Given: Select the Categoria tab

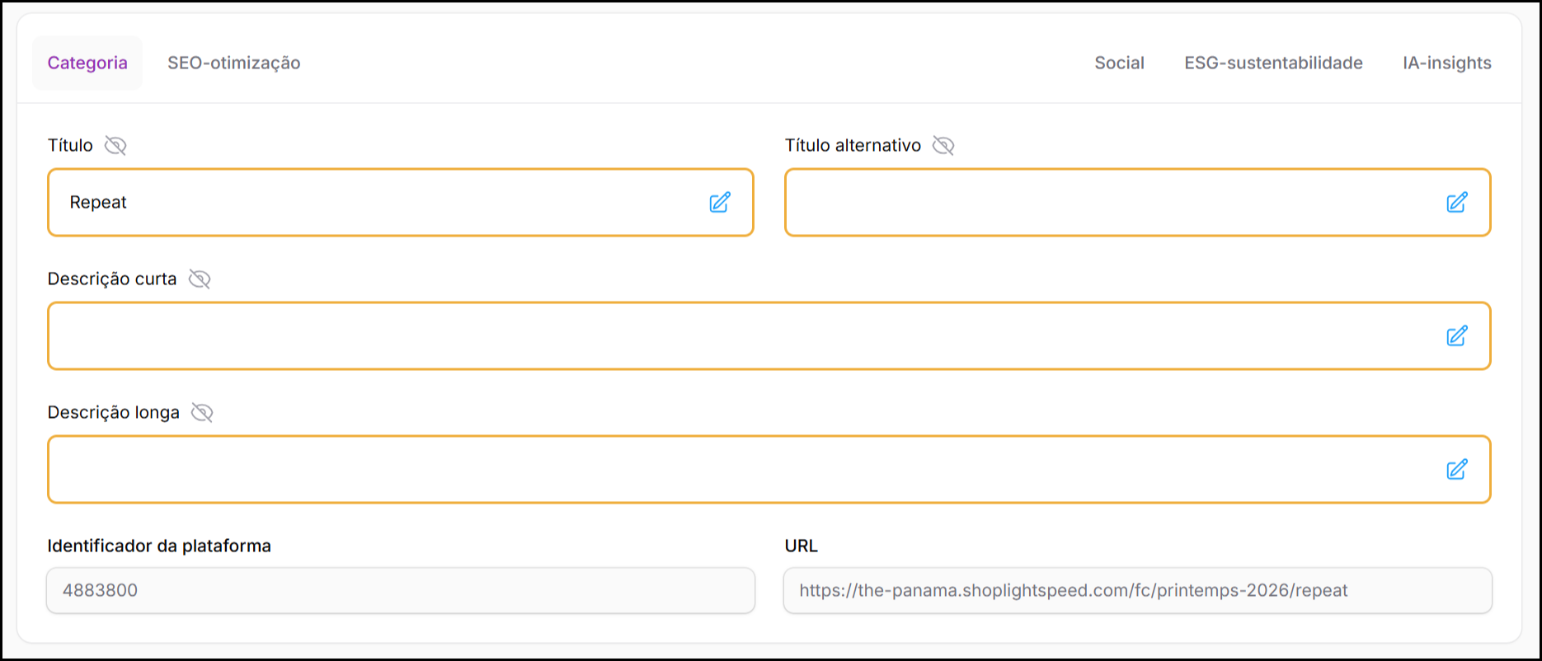Looking at the screenshot, I should 87,63.
